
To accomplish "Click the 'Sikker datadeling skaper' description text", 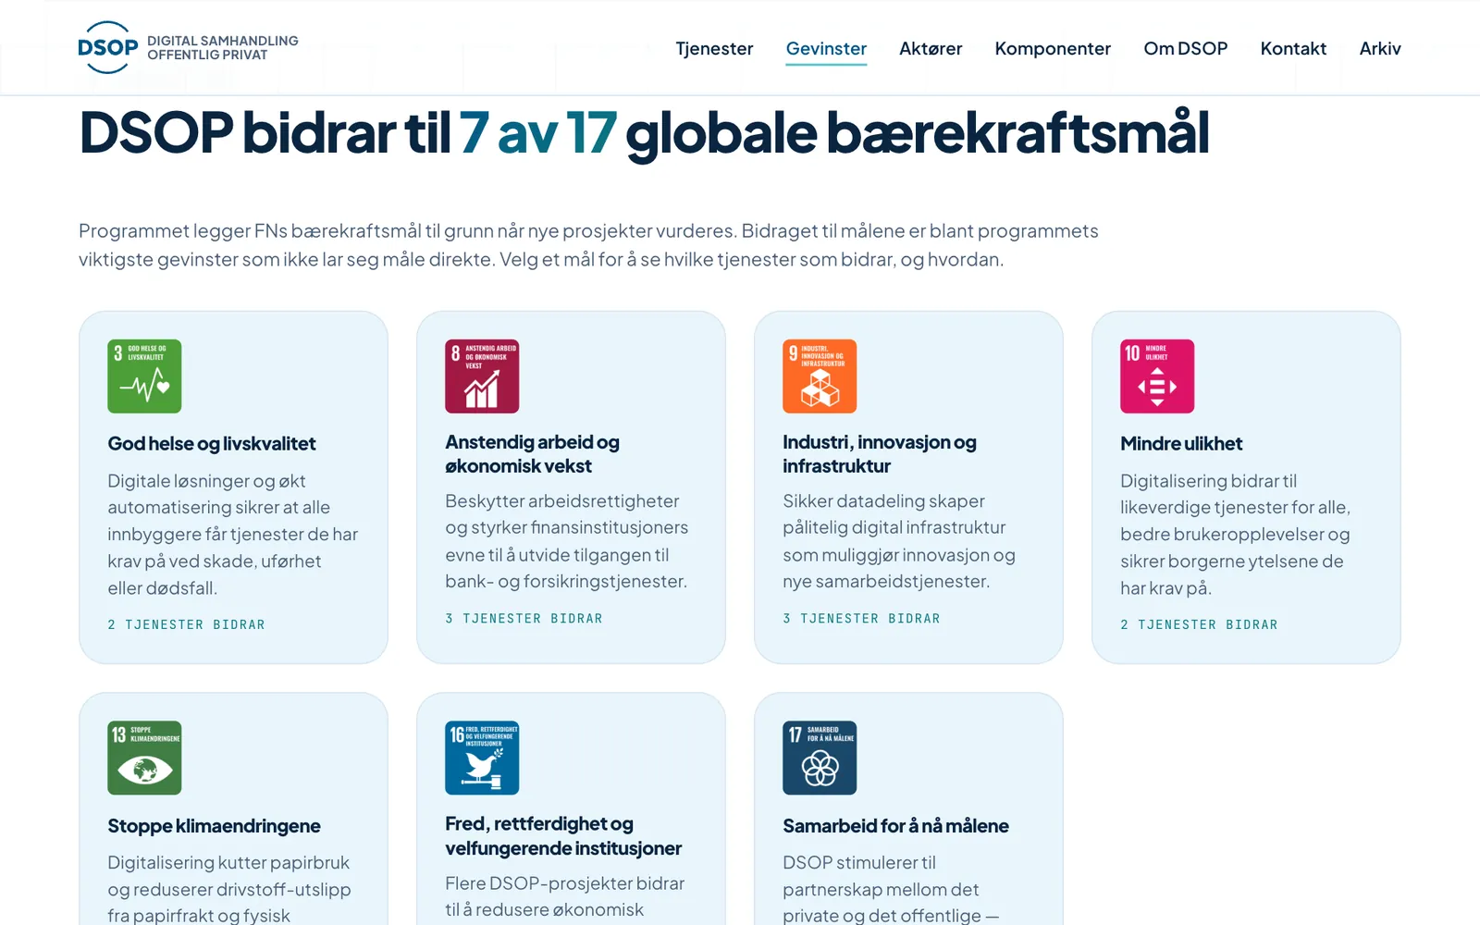I will [899, 541].
